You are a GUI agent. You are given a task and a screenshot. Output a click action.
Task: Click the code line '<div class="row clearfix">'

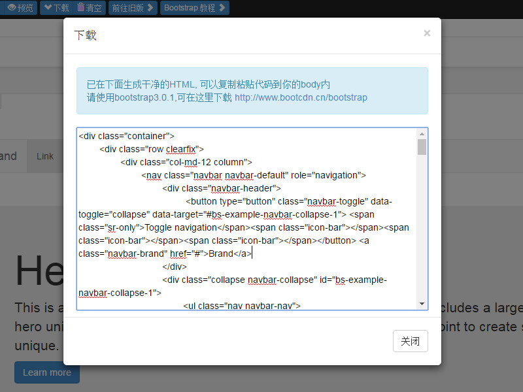(152, 149)
